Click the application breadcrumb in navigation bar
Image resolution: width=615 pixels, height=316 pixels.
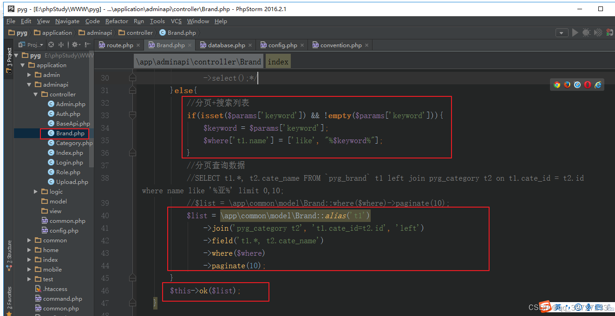53,32
